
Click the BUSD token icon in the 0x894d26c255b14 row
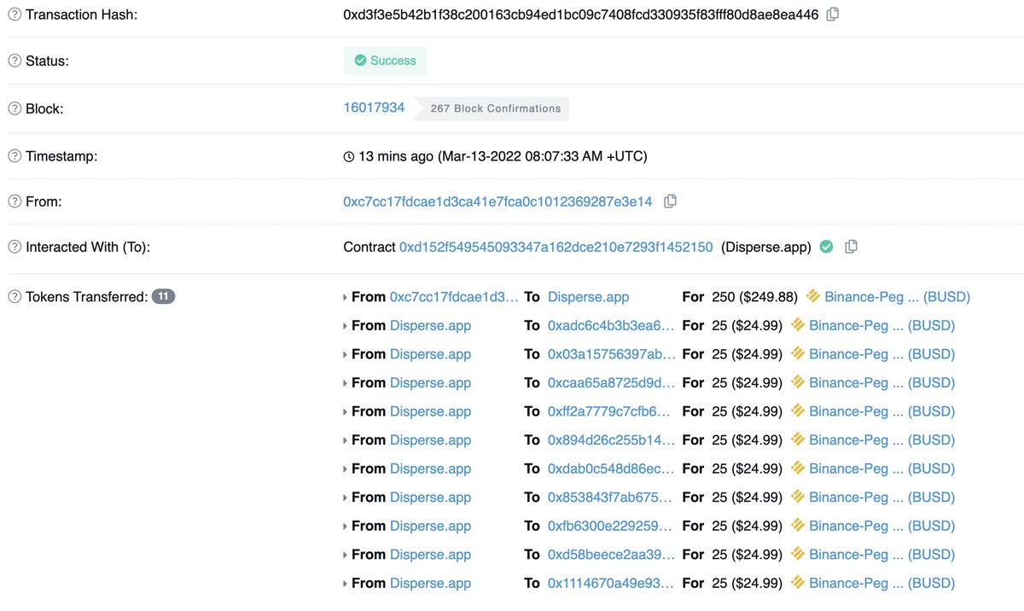tap(798, 439)
